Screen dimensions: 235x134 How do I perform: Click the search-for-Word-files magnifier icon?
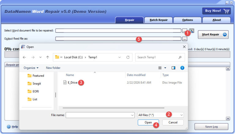pos(192,31)
